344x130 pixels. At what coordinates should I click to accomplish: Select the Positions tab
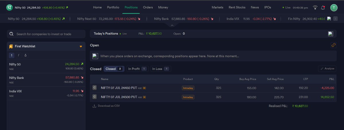pos(131,7)
